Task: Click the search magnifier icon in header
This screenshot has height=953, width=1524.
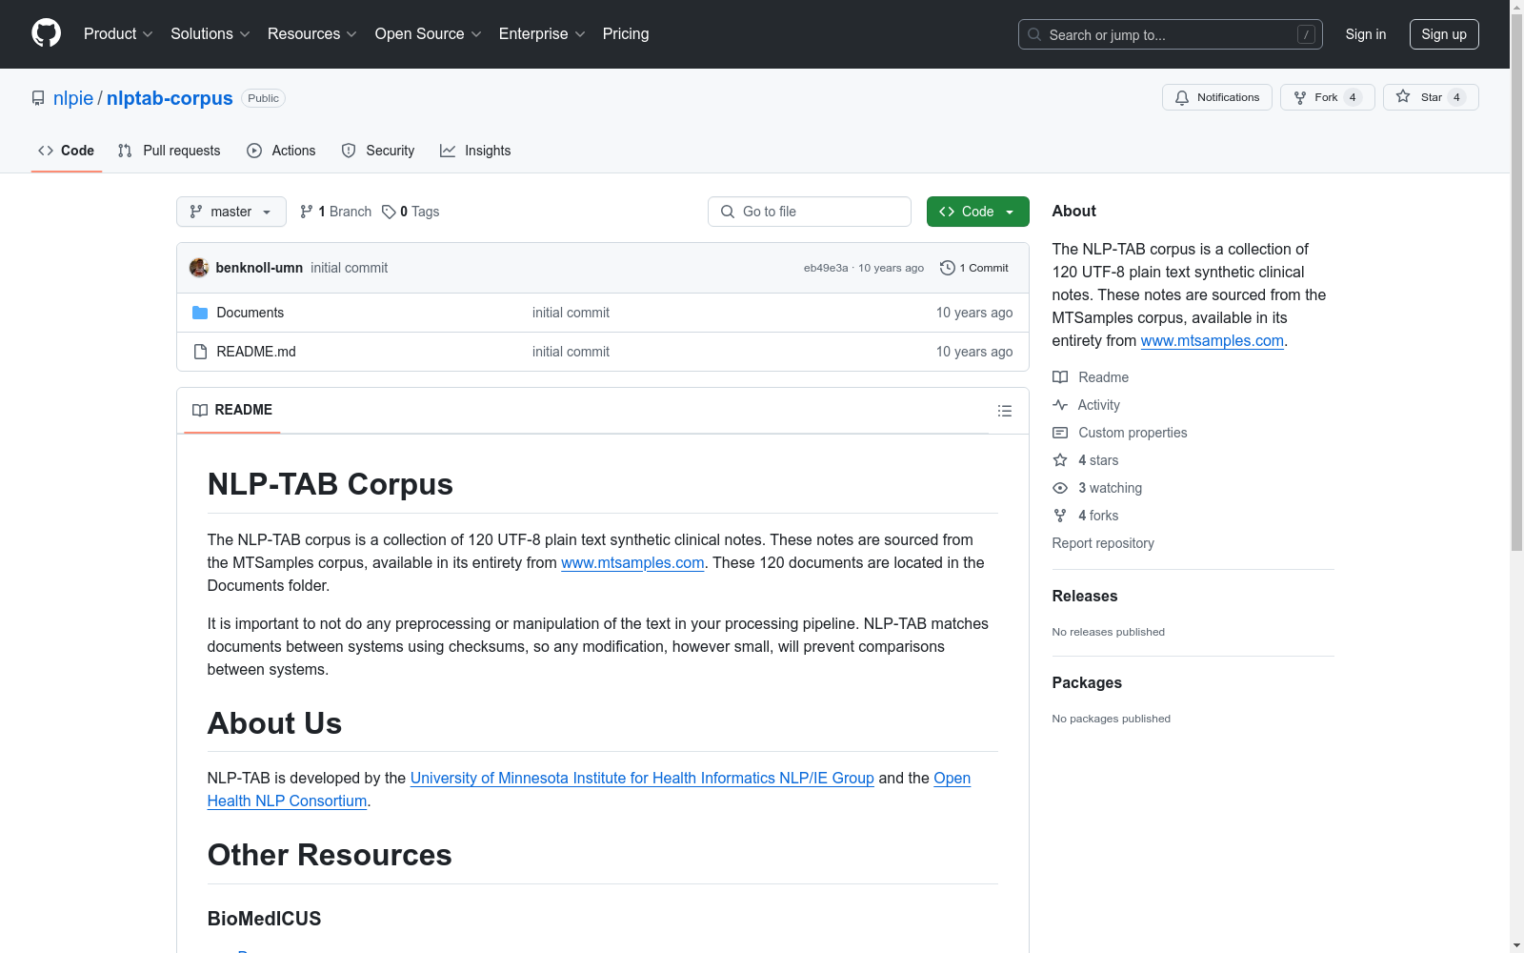Action: [1034, 34]
